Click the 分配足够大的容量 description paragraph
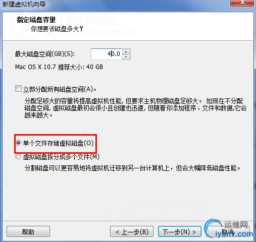The height and width of the screenshot is (242, 256). (x=135, y=108)
